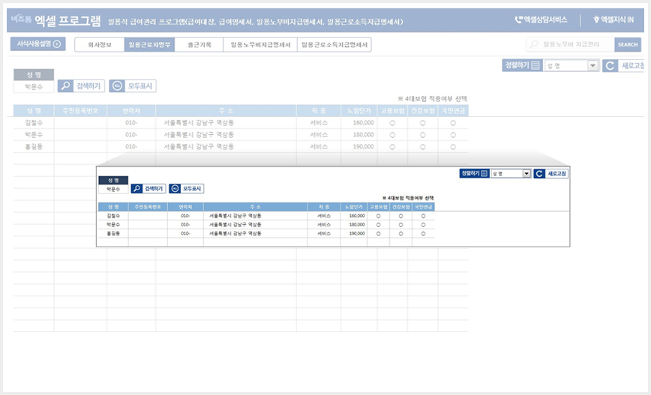Open the 일용근로소득지급명세서 tab
651x395 pixels.
point(334,45)
